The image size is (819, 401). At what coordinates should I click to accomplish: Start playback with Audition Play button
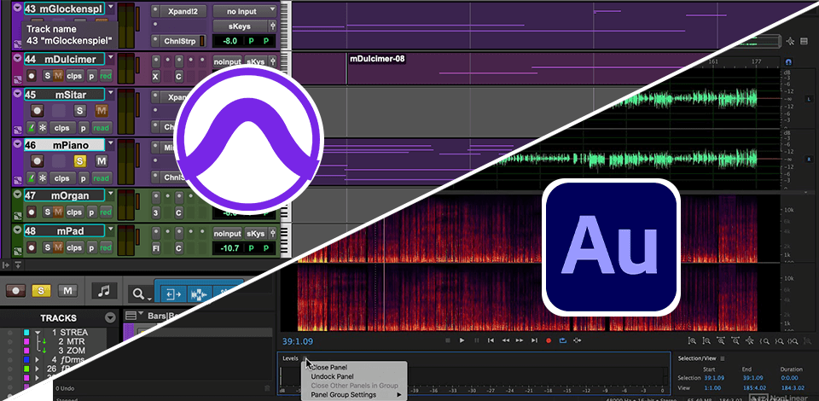click(x=462, y=340)
